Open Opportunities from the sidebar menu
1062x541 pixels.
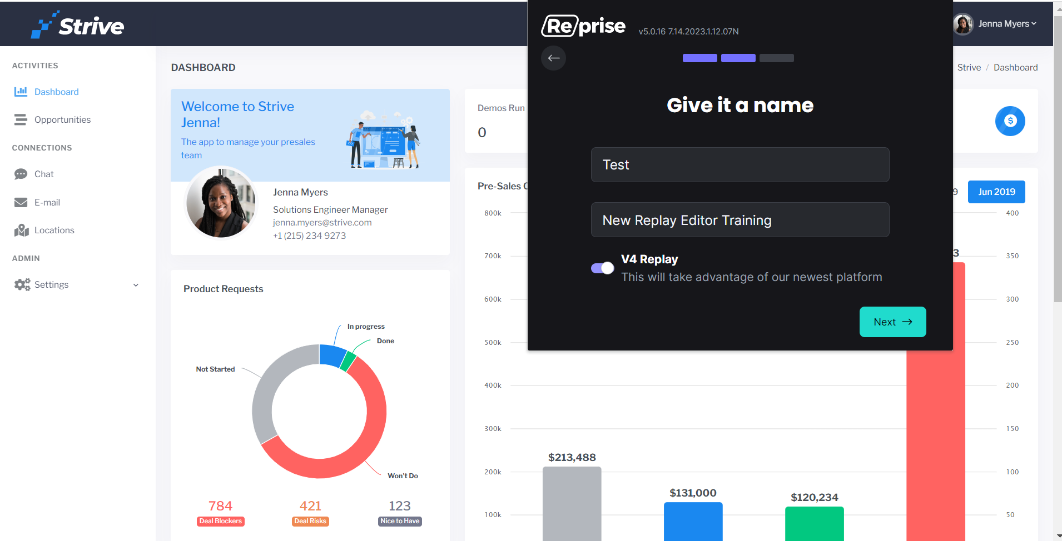pyautogui.click(x=62, y=119)
